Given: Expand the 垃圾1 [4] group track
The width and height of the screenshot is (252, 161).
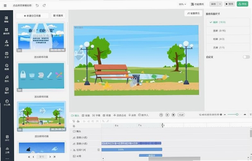Looking at the screenshot, I should tap(71, 150).
